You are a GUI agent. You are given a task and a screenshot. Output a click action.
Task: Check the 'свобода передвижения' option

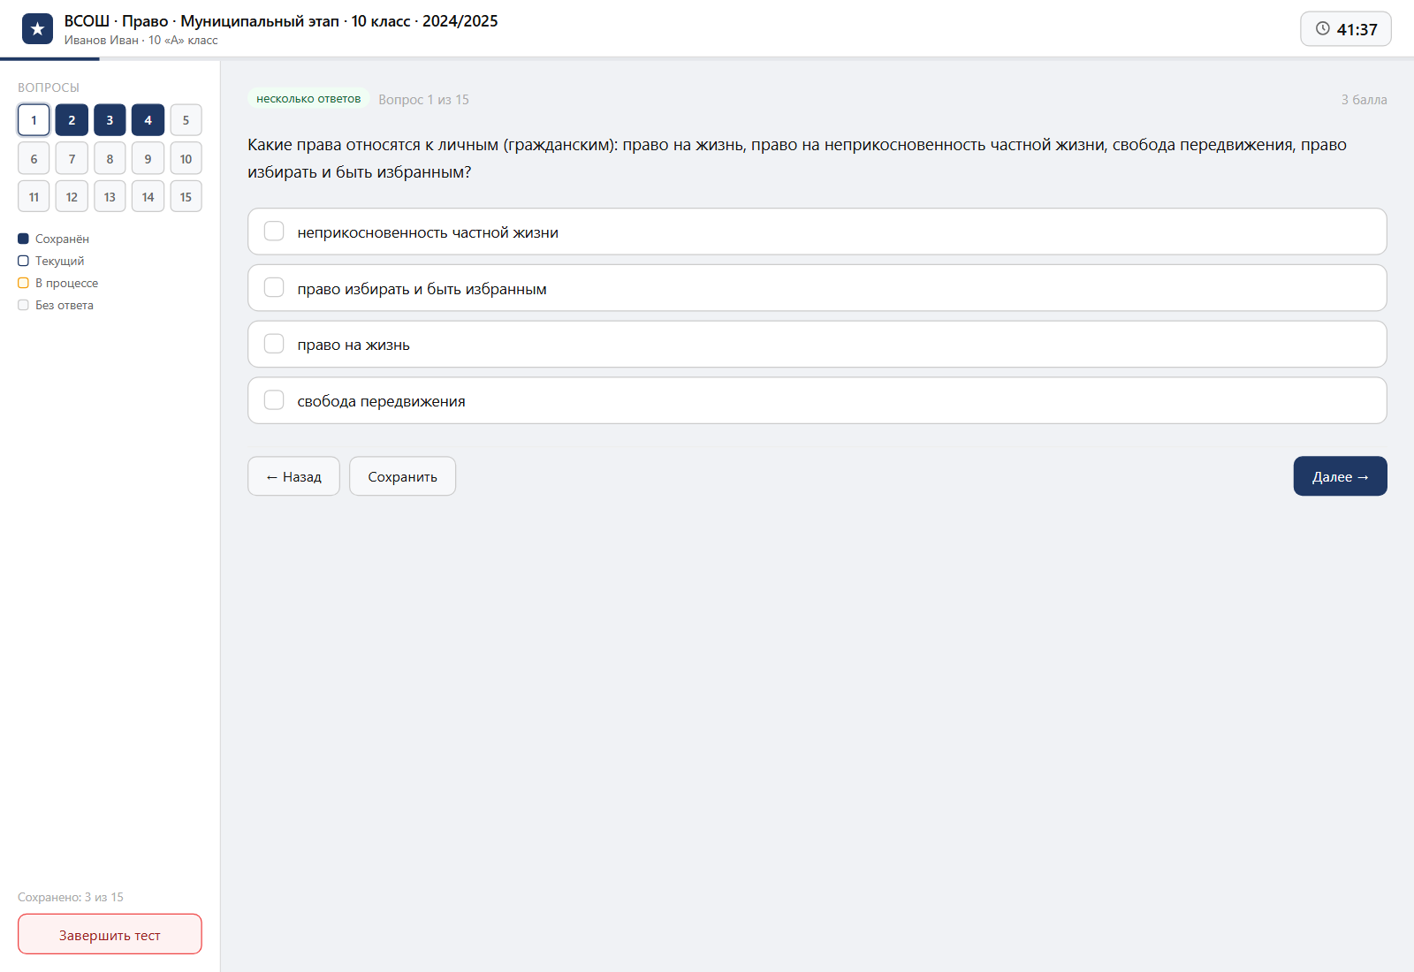coord(274,400)
